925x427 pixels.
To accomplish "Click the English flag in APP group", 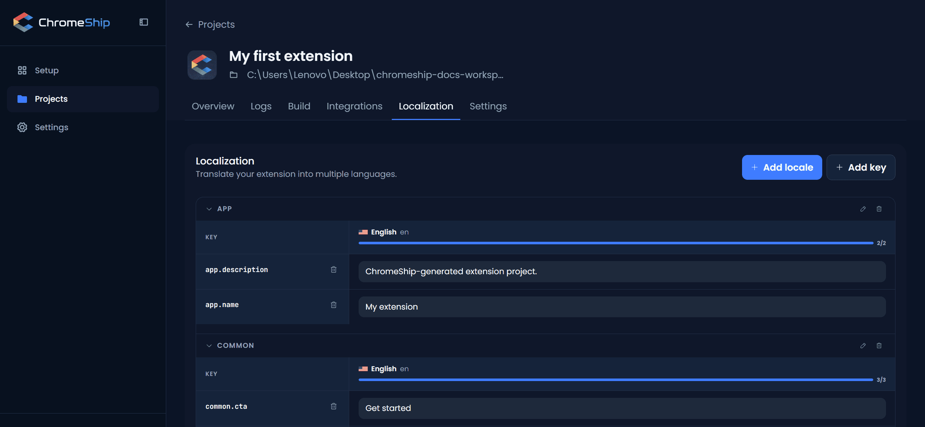I will [x=363, y=232].
